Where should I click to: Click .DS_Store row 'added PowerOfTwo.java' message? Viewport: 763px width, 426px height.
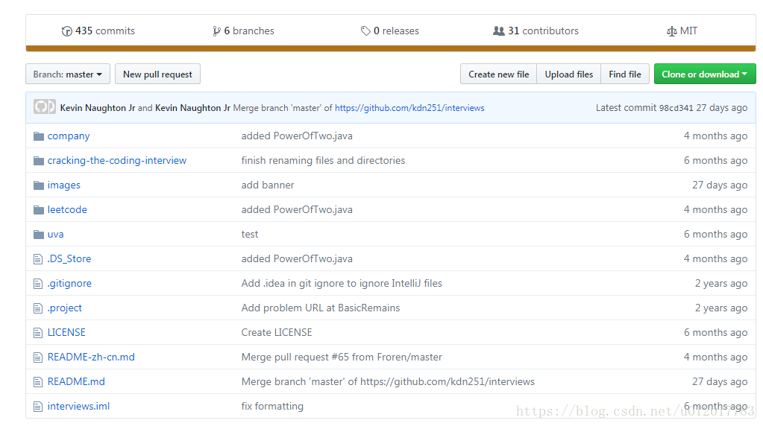tap(297, 259)
